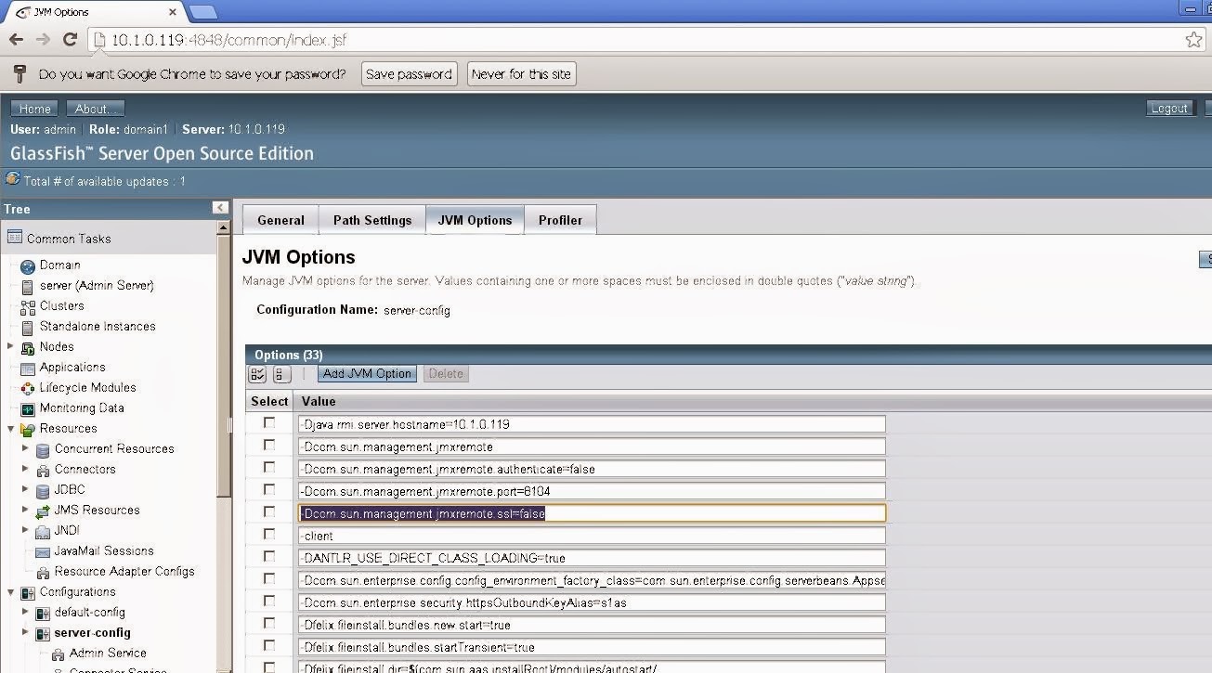Check the -Djava.rmi.server.hostname option row

(x=268, y=422)
